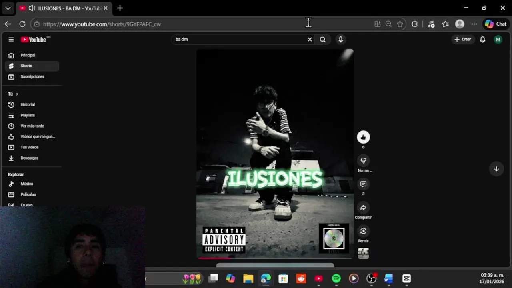Open YouTube notifications bell
This screenshot has width=512, height=288.
click(483, 40)
